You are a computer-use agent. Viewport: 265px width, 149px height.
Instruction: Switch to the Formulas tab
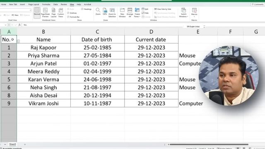(x=46, y=5)
